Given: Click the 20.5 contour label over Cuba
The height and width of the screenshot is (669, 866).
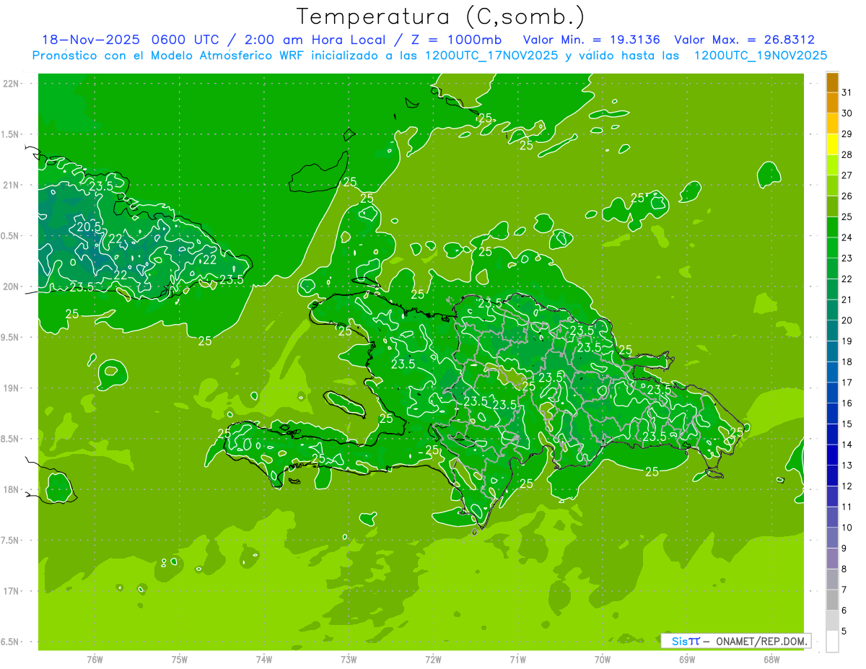Looking at the screenshot, I should click(89, 227).
